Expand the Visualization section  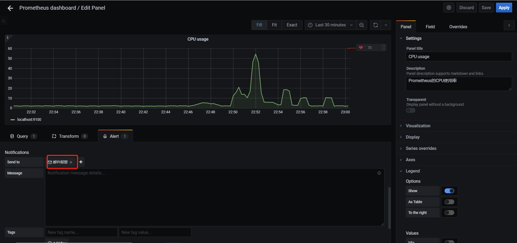tap(418, 126)
